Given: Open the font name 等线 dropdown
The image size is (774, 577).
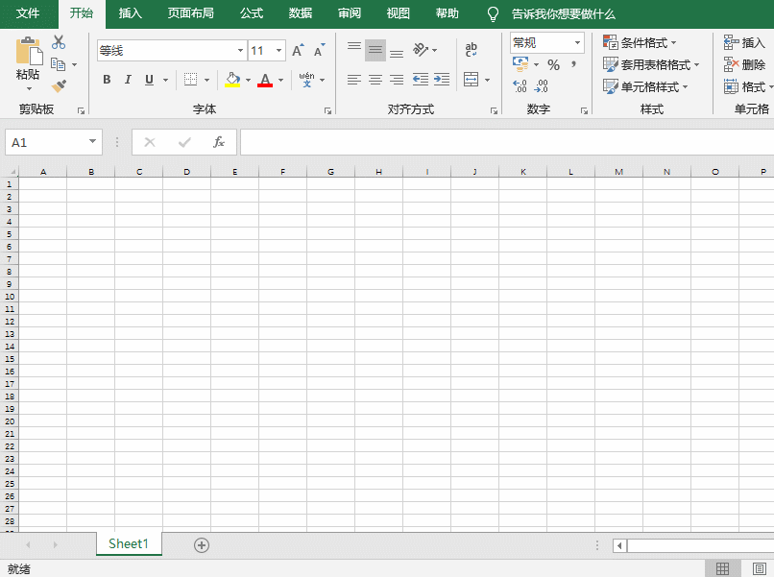Looking at the screenshot, I should pos(240,50).
